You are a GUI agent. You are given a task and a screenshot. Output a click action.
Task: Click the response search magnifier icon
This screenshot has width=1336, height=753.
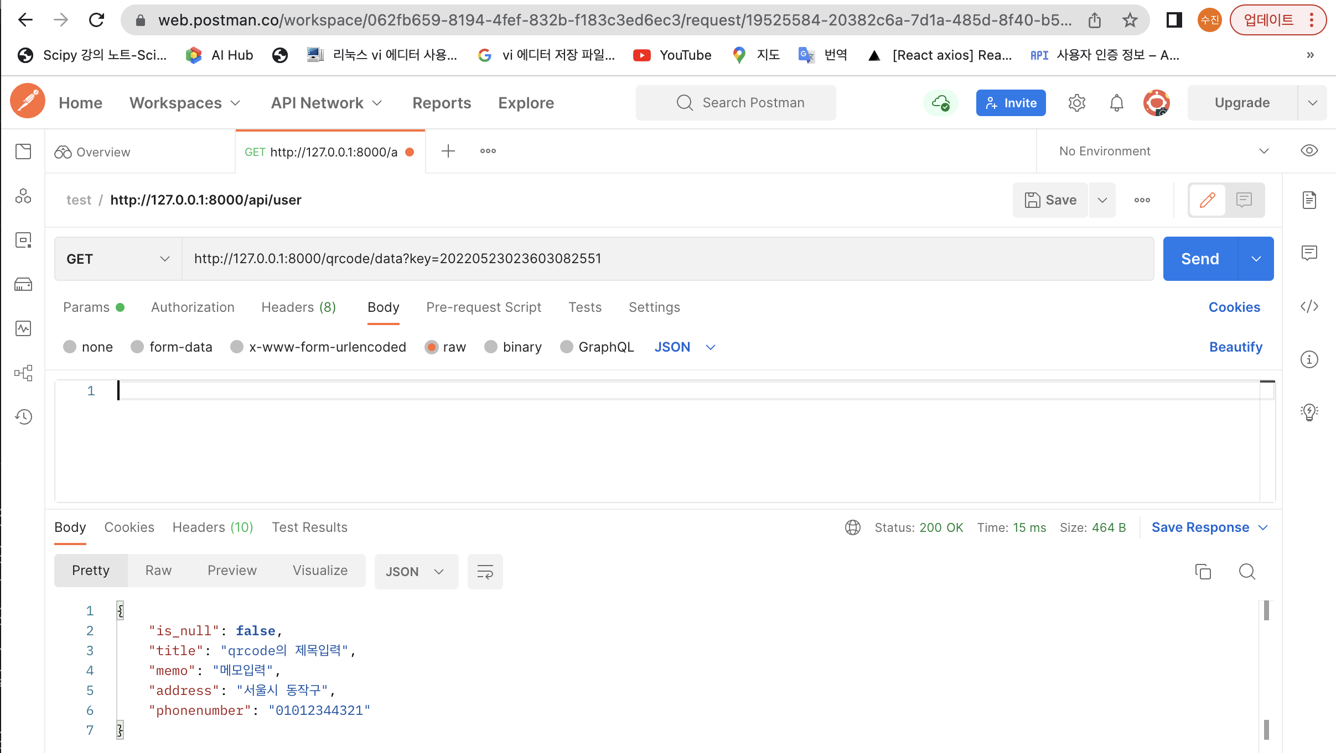[x=1246, y=571]
